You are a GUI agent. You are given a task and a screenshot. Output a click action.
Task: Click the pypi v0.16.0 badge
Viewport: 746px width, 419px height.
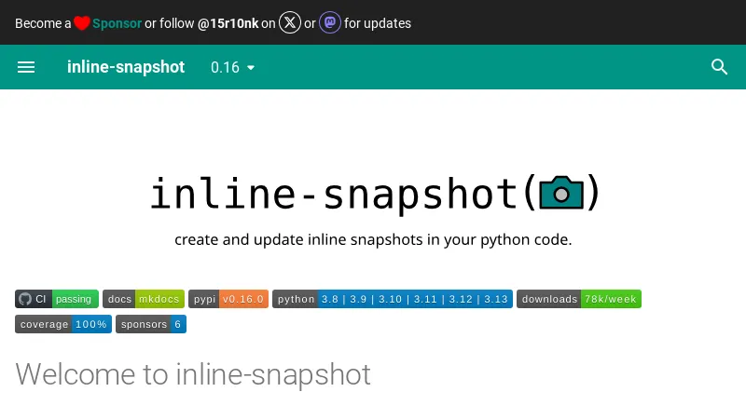[x=228, y=299]
